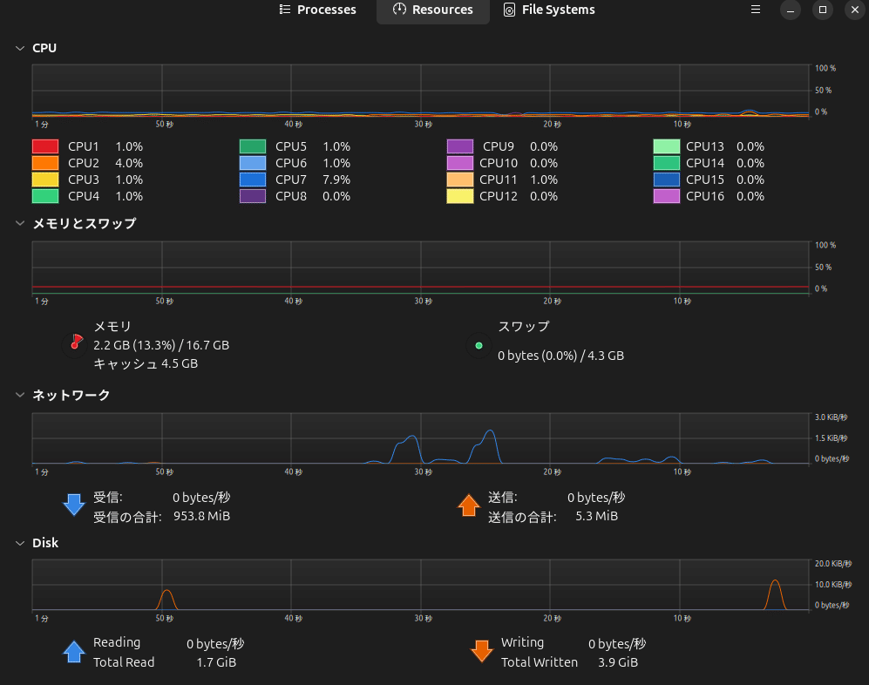Image resolution: width=869 pixels, height=685 pixels.
Task: Change the CPU3 yellow color swatch
Action: click(x=45, y=180)
